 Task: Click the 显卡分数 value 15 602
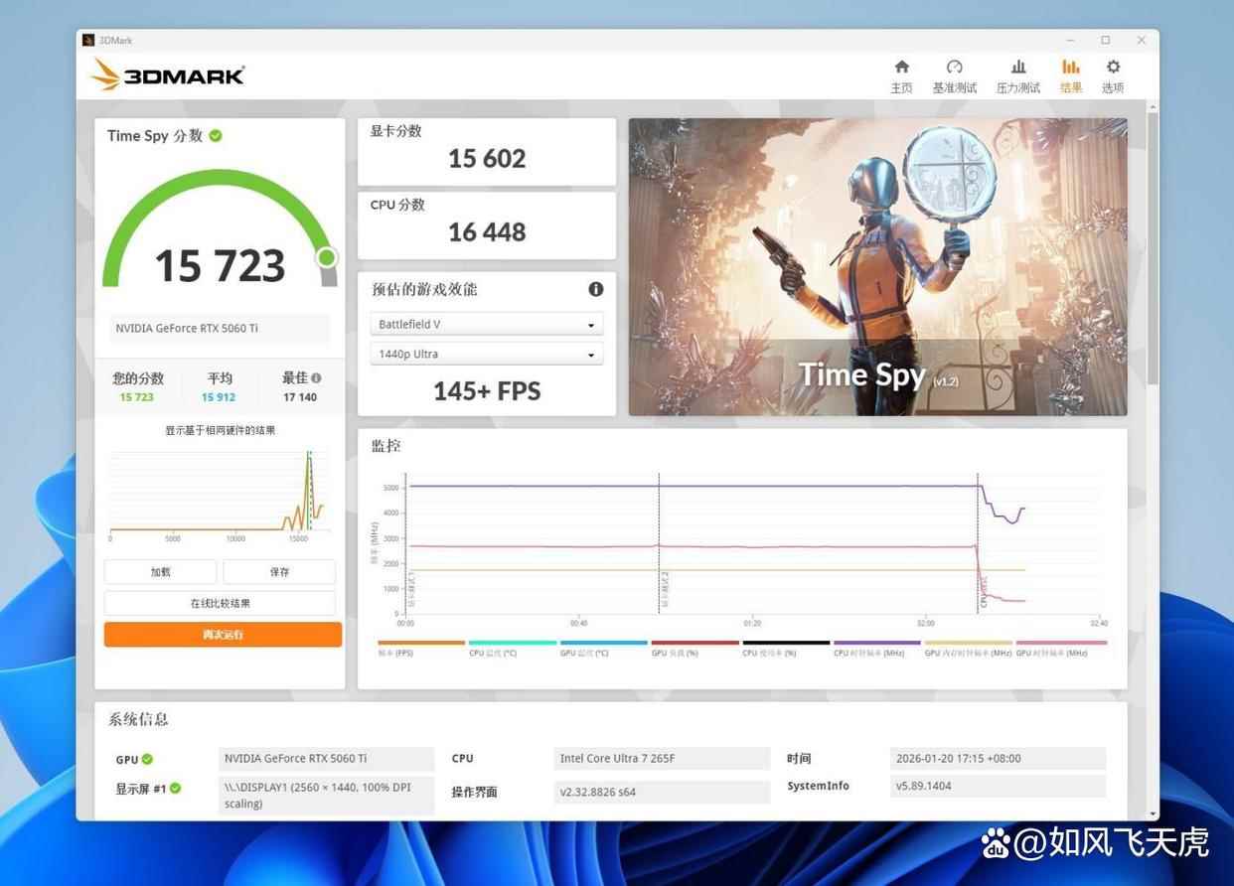487,159
